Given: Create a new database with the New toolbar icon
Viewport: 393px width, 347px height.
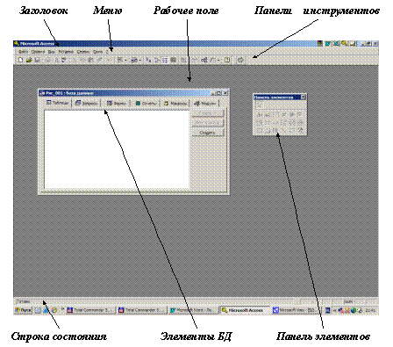Looking at the screenshot, I should coord(20,61).
